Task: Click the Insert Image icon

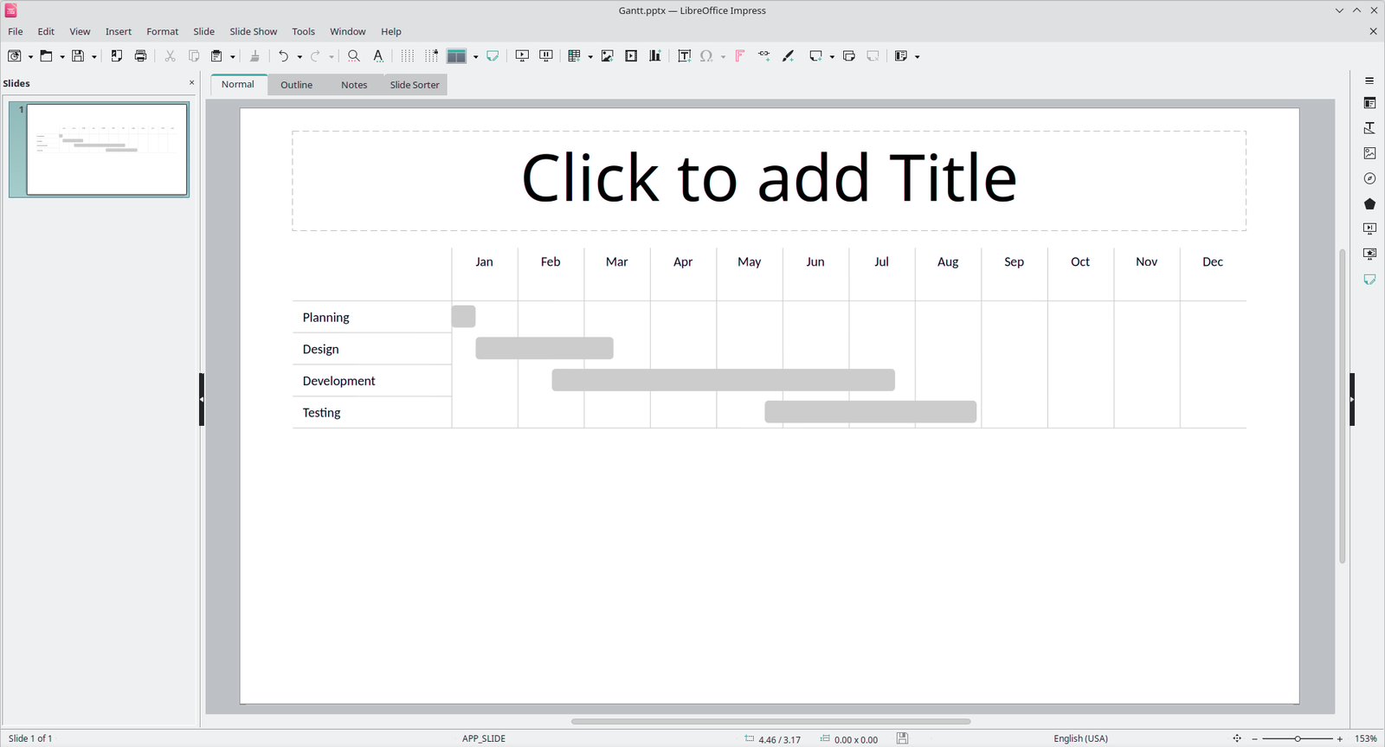Action: point(608,56)
